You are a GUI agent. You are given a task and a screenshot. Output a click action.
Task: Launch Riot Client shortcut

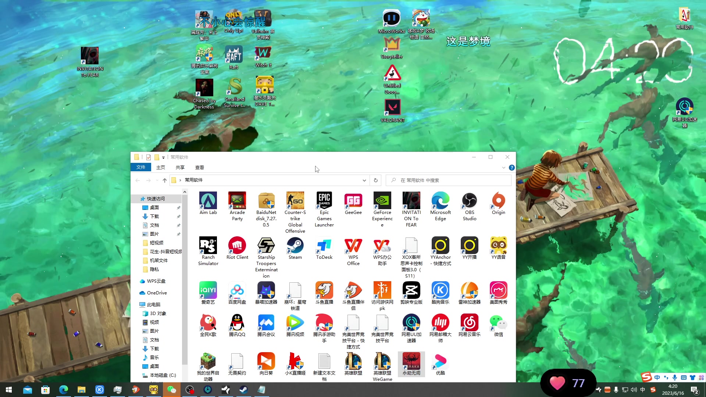tap(237, 248)
